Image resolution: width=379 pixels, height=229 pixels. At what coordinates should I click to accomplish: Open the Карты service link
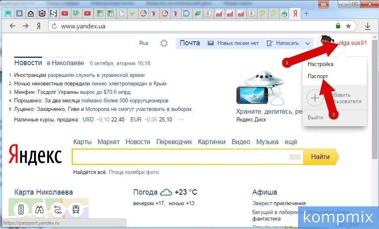(x=83, y=142)
